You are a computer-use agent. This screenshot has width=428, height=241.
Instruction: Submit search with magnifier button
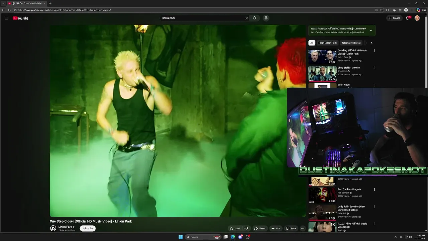255,18
